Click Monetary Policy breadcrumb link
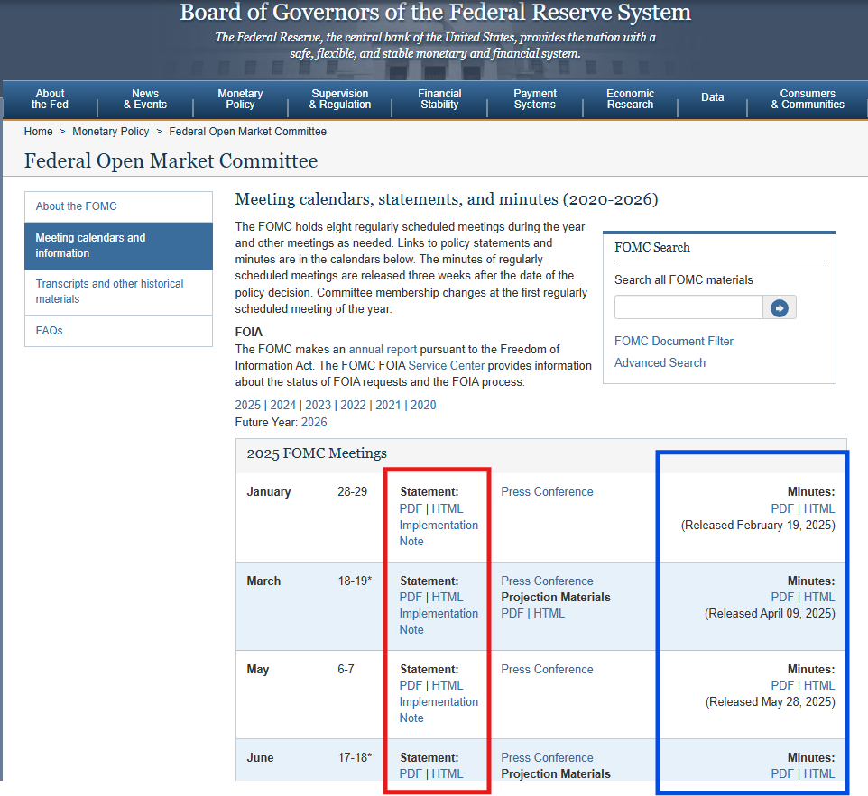The height and width of the screenshot is (796, 868). (111, 132)
